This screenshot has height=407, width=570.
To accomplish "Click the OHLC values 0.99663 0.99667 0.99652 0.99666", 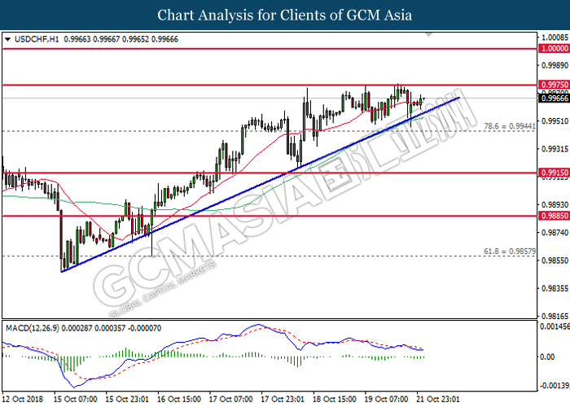I will pyautogui.click(x=121, y=39).
